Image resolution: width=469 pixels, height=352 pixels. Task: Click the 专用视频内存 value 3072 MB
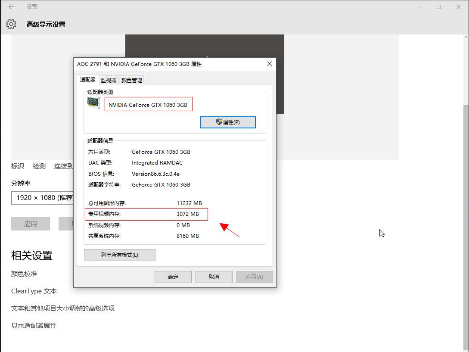point(187,214)
